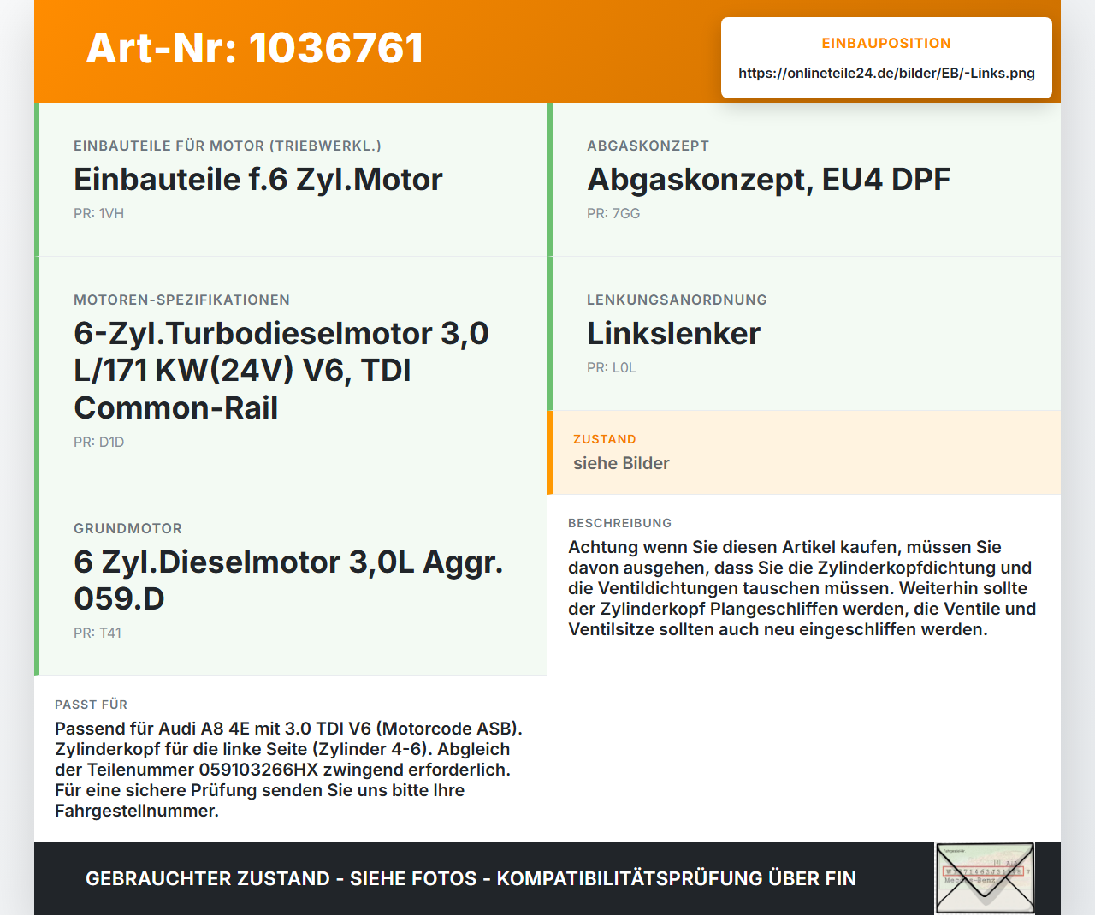
Task: Click the 'PR: D1D' code
Action: pos(98,442)
